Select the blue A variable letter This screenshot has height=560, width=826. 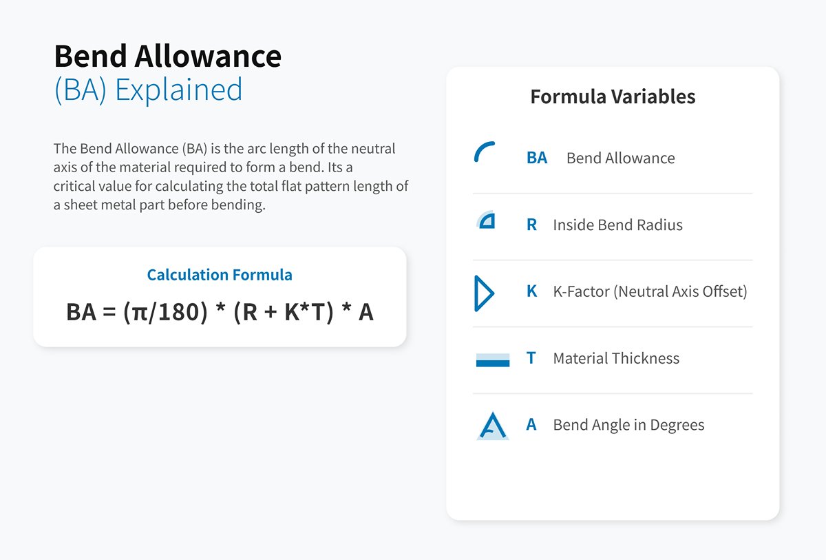[531, 425]
